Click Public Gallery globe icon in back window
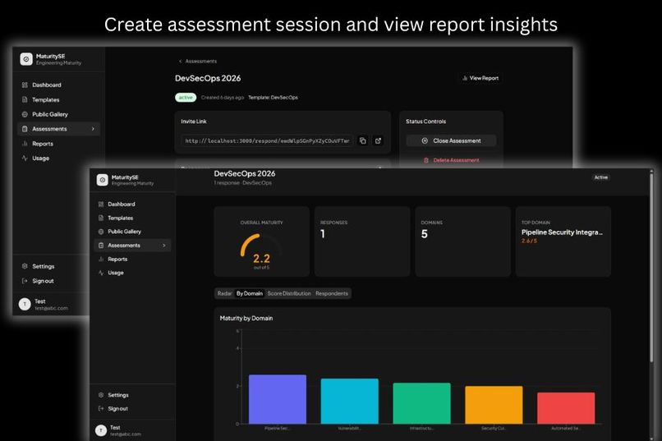Viewport: 662px width, 441px height. coord(25,114)
